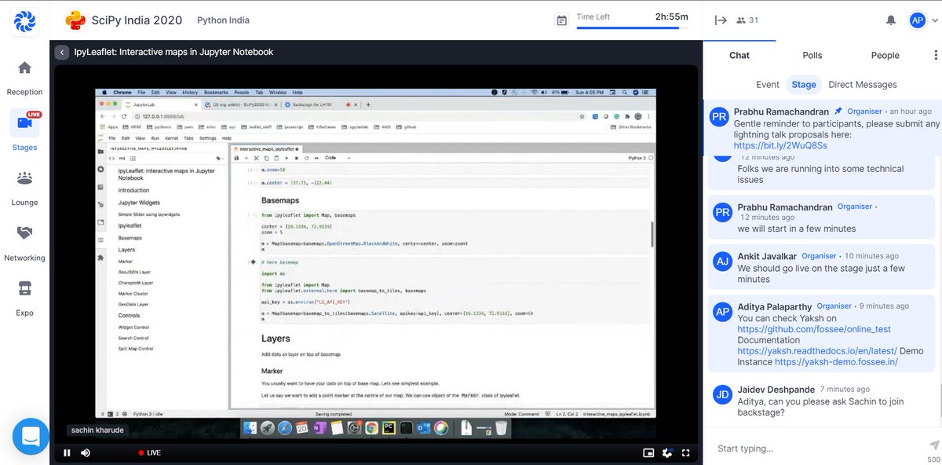Open the Networking section
This screenshot has width=942, height=465.
coord(24,243)
